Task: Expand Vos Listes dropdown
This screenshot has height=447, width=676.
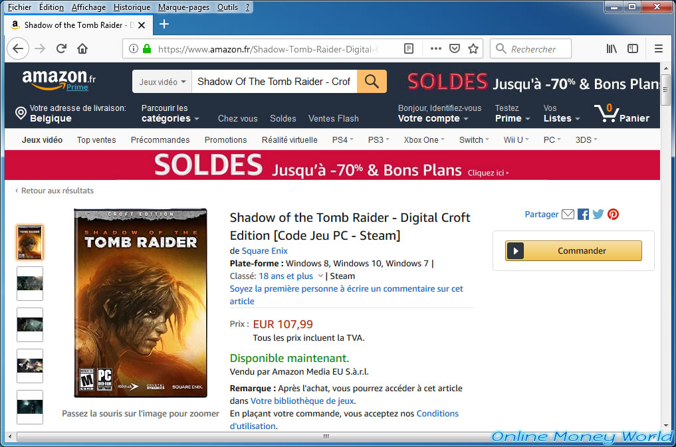Action: coord(562,114)
